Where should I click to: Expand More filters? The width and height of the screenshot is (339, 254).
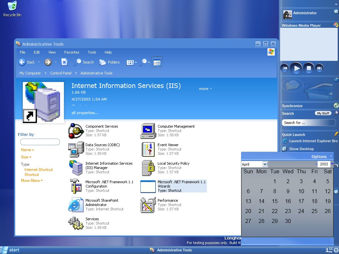pyautogui.click(x=32, y=181)
